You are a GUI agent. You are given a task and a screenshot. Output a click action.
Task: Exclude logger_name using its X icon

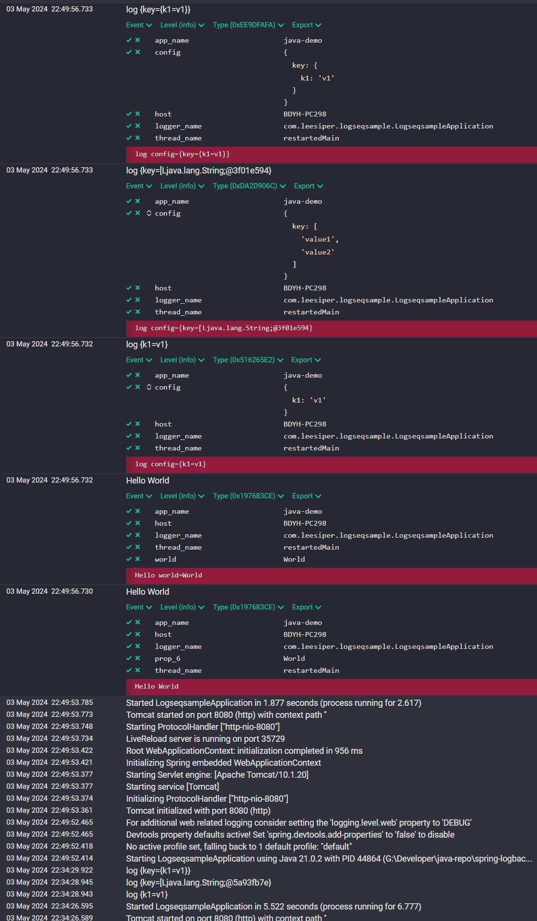coord(138,126)
